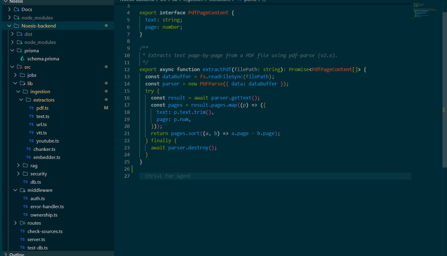447x256 pixels.
Task: Expand the security folder chevron
Action: coord(18,174)
